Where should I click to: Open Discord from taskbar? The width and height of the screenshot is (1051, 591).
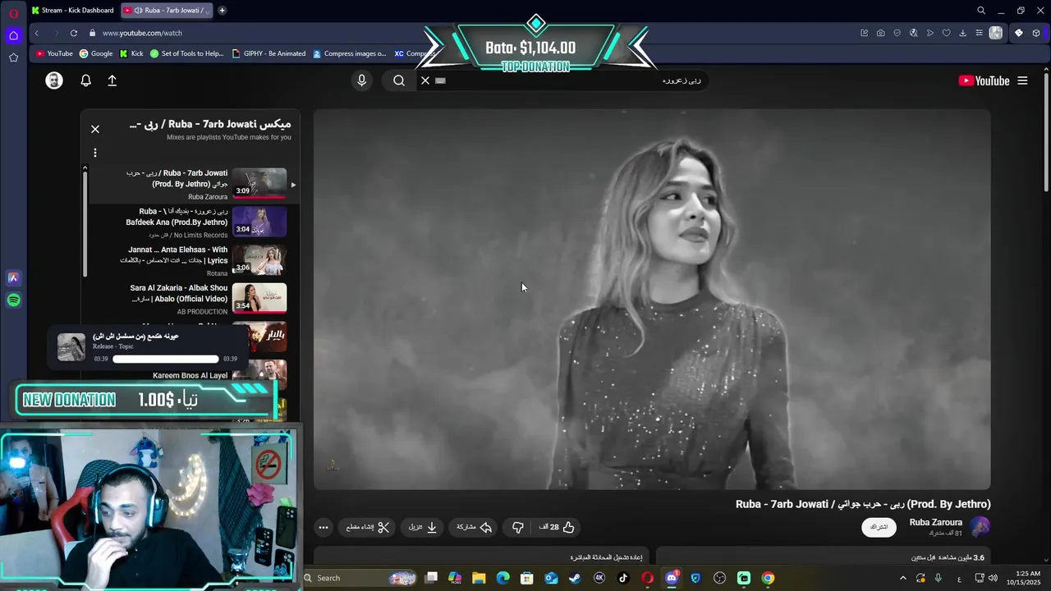tap(672, 578)
